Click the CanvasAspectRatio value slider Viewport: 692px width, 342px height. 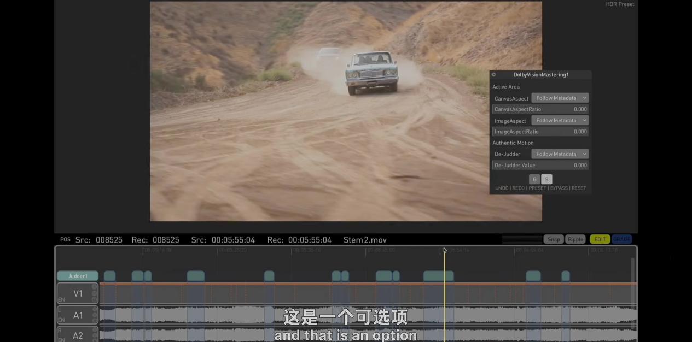pos(540,109)
